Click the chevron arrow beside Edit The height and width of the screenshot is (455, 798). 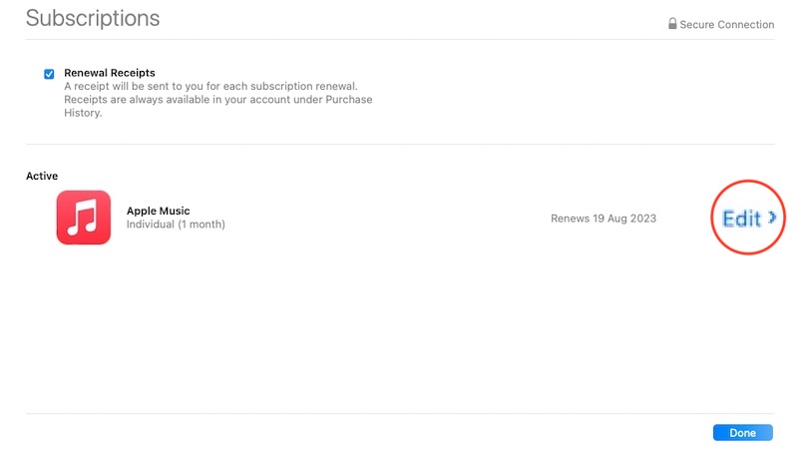[773, 218]
